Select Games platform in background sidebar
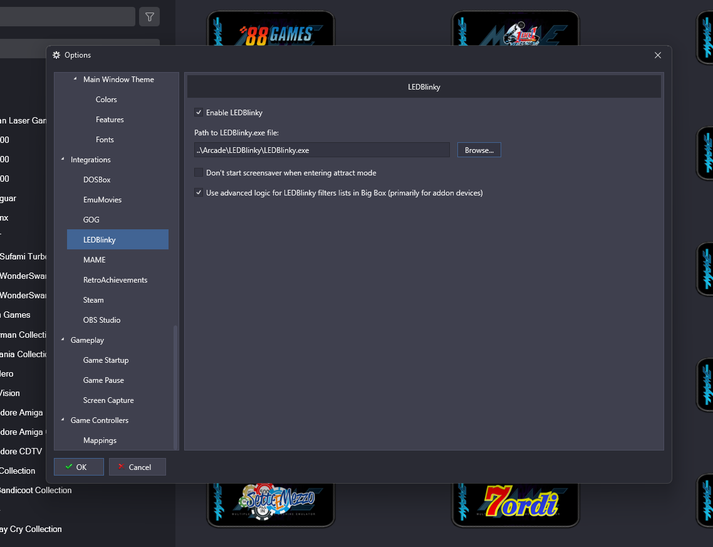The width and height of the screenshot is (713, 547). tap(16, 315)
